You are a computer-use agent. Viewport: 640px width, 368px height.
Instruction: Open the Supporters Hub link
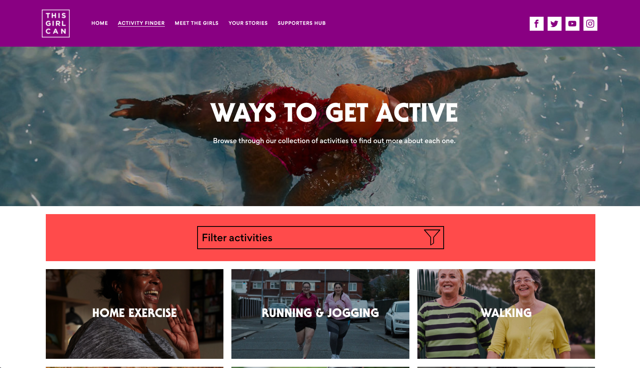coord(301,23)
